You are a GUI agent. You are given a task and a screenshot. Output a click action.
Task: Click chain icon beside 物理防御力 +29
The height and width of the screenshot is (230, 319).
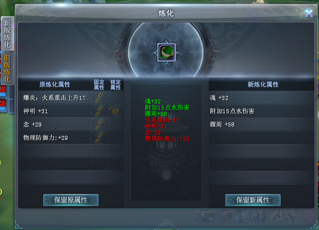click(99, 138)
